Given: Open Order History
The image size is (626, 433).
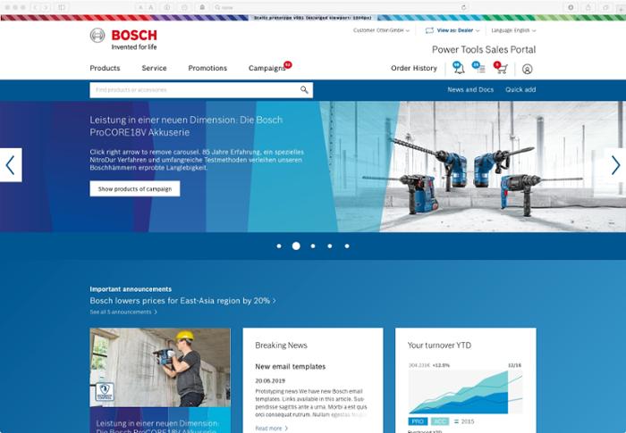Looking at the screenshot, I should point(414,68).
